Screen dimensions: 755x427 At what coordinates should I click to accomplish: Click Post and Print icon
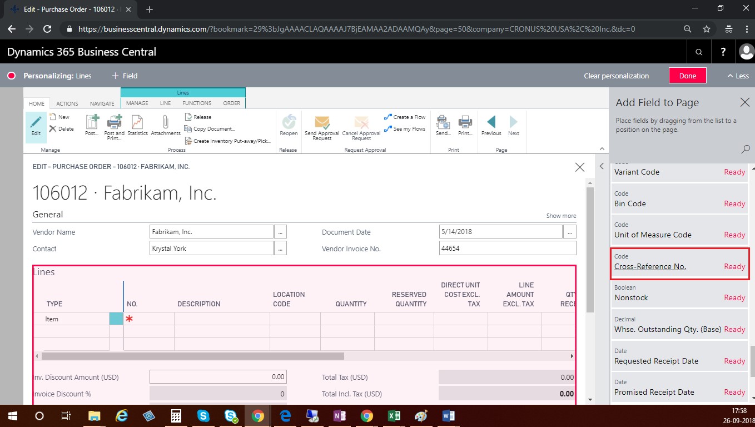(115, 127)
